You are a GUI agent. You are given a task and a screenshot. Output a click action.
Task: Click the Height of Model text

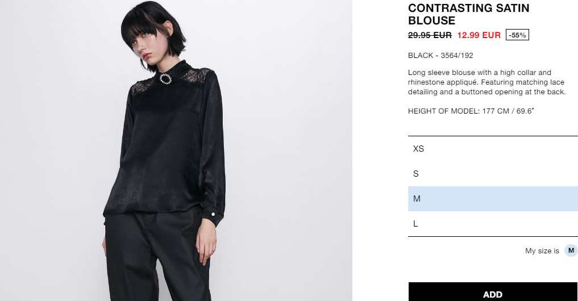point(471,111)
